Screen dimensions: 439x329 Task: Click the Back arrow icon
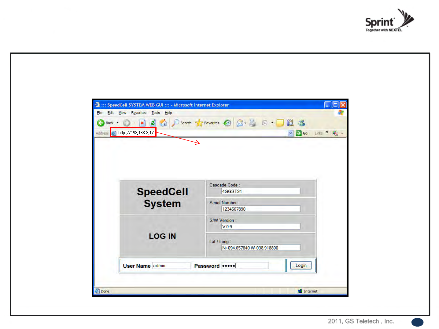(x=101, y=123)
